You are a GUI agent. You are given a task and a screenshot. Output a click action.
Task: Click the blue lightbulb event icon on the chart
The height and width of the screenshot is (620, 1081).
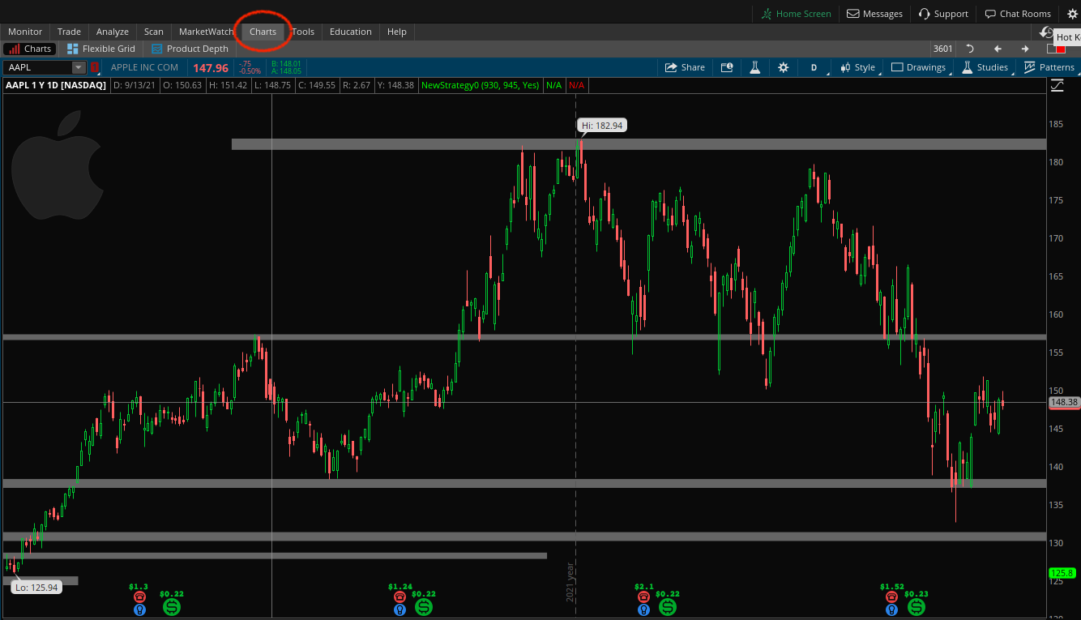click(139, 609)
